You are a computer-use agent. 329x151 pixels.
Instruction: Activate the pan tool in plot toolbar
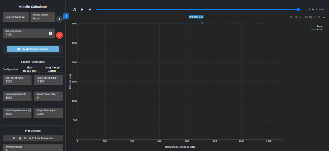[x=301, y=17]
